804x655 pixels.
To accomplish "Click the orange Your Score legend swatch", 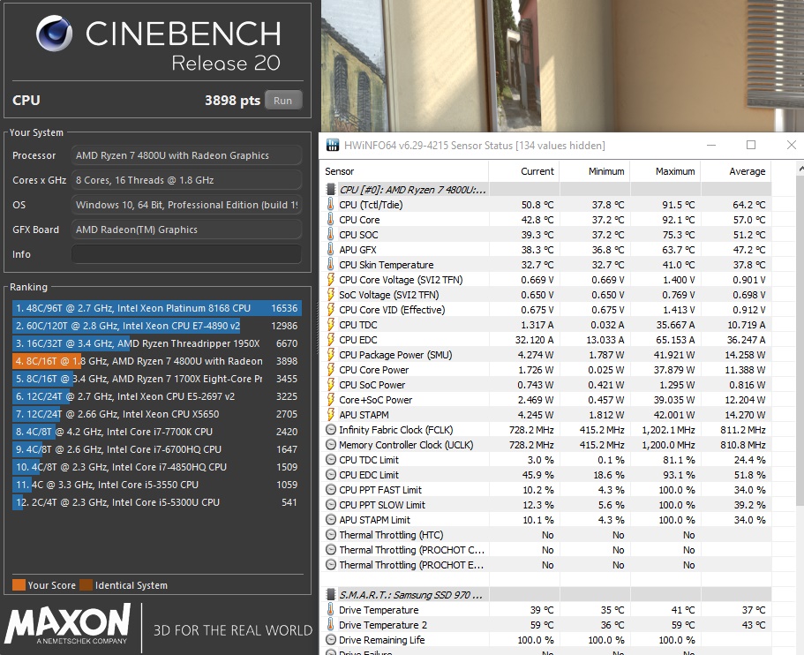I will click(19, 584).
